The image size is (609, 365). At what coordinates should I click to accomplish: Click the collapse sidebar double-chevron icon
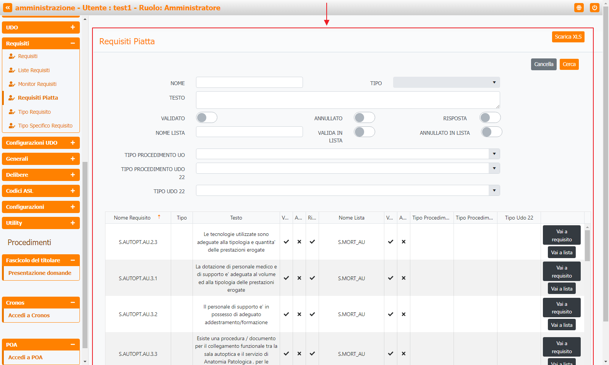point(8,8)
